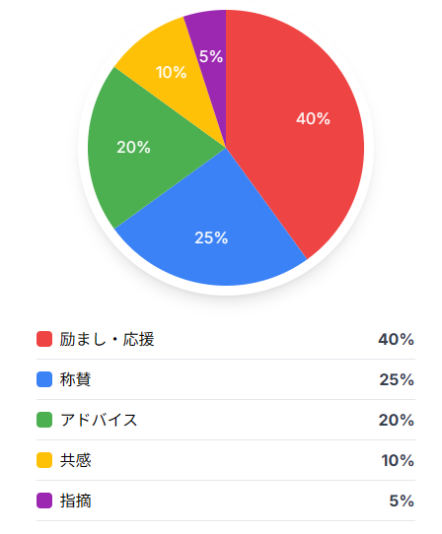Click the purple legend color swatch
This screenshot has height=534, width=442.
[44, 501]
